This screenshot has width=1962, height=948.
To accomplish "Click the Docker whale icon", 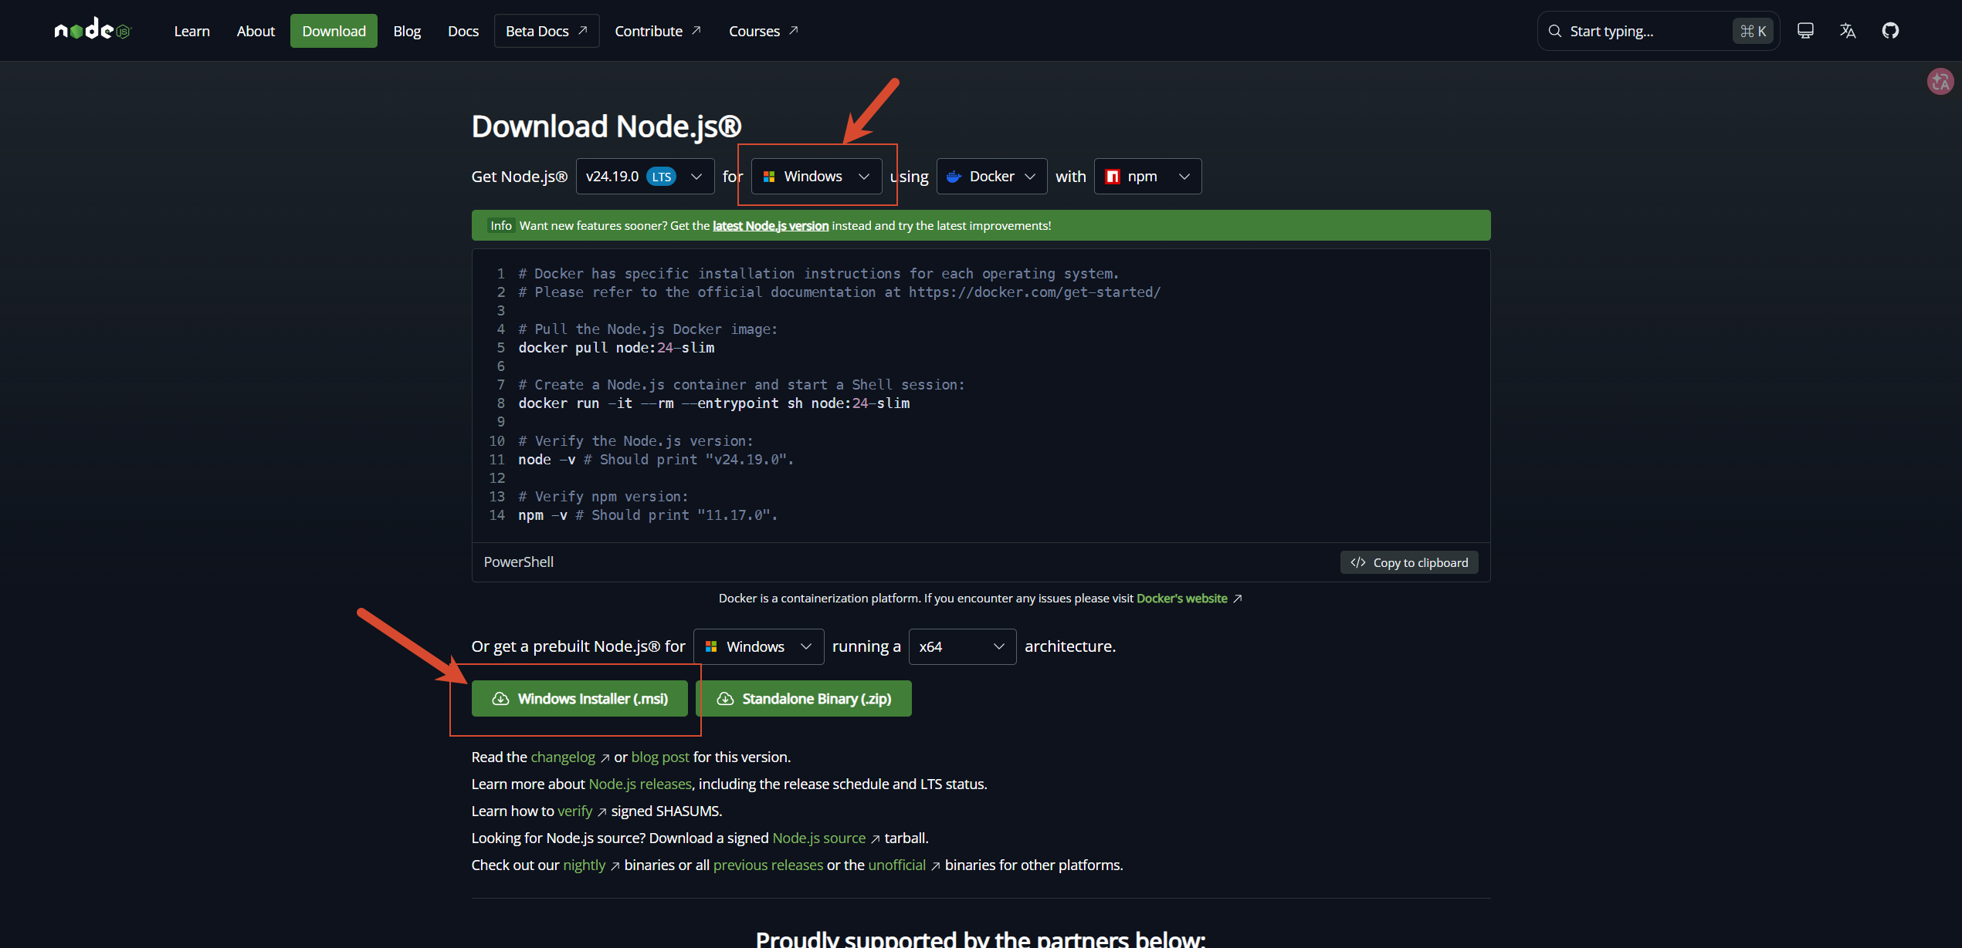I will [954, 177].
